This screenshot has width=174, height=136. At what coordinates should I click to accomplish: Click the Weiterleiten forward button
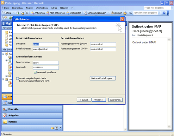pyautogui.click(x=74, y=13)
